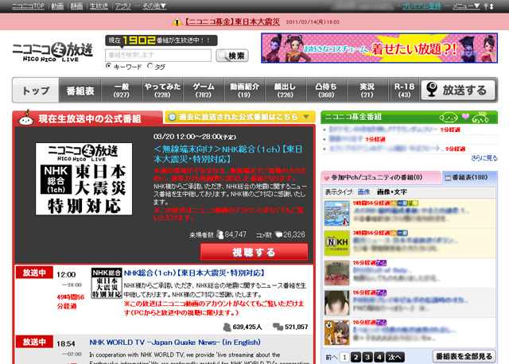Switch to the 番組表(188) tab
509x364 pixels.
(x=469, y=178)
